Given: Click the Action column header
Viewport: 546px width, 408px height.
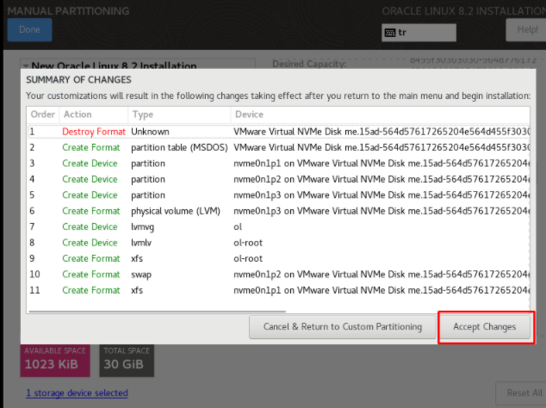Looking at the screenshot, I should pos(94,114).
